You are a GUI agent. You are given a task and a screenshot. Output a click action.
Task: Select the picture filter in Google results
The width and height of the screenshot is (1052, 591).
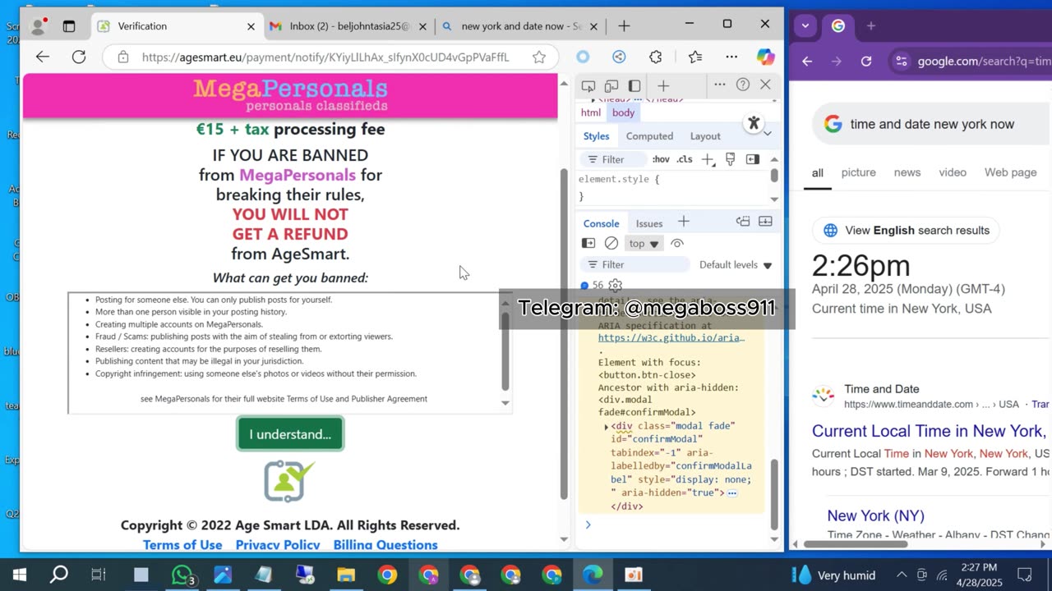point(858,172)
